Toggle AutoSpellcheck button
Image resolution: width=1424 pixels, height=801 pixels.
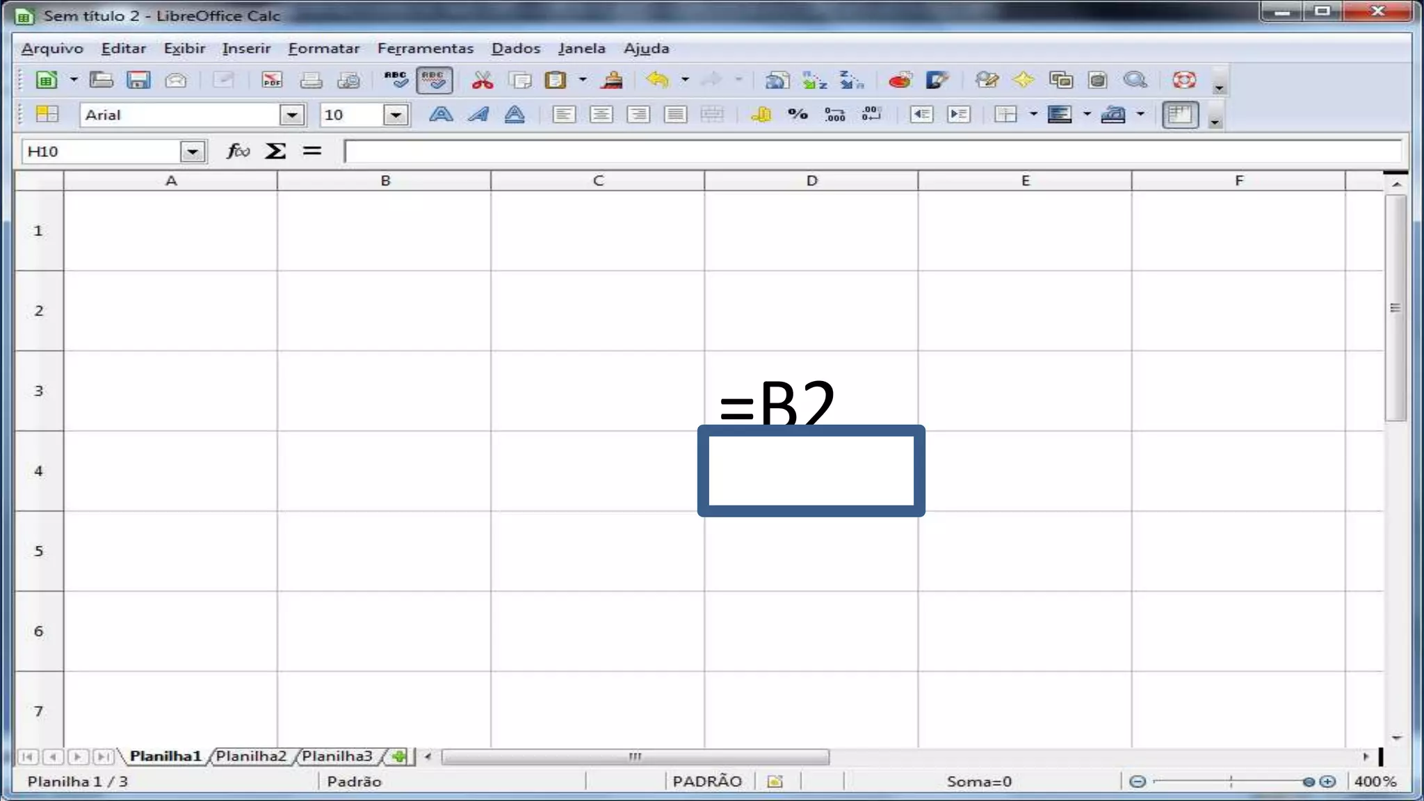coord(434,80)
